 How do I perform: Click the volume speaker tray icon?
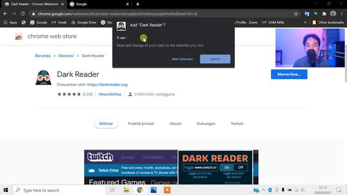pyautogui.click(x=303, y=190)
